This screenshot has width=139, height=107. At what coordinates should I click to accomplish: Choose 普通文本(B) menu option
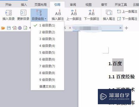(47, 86)
